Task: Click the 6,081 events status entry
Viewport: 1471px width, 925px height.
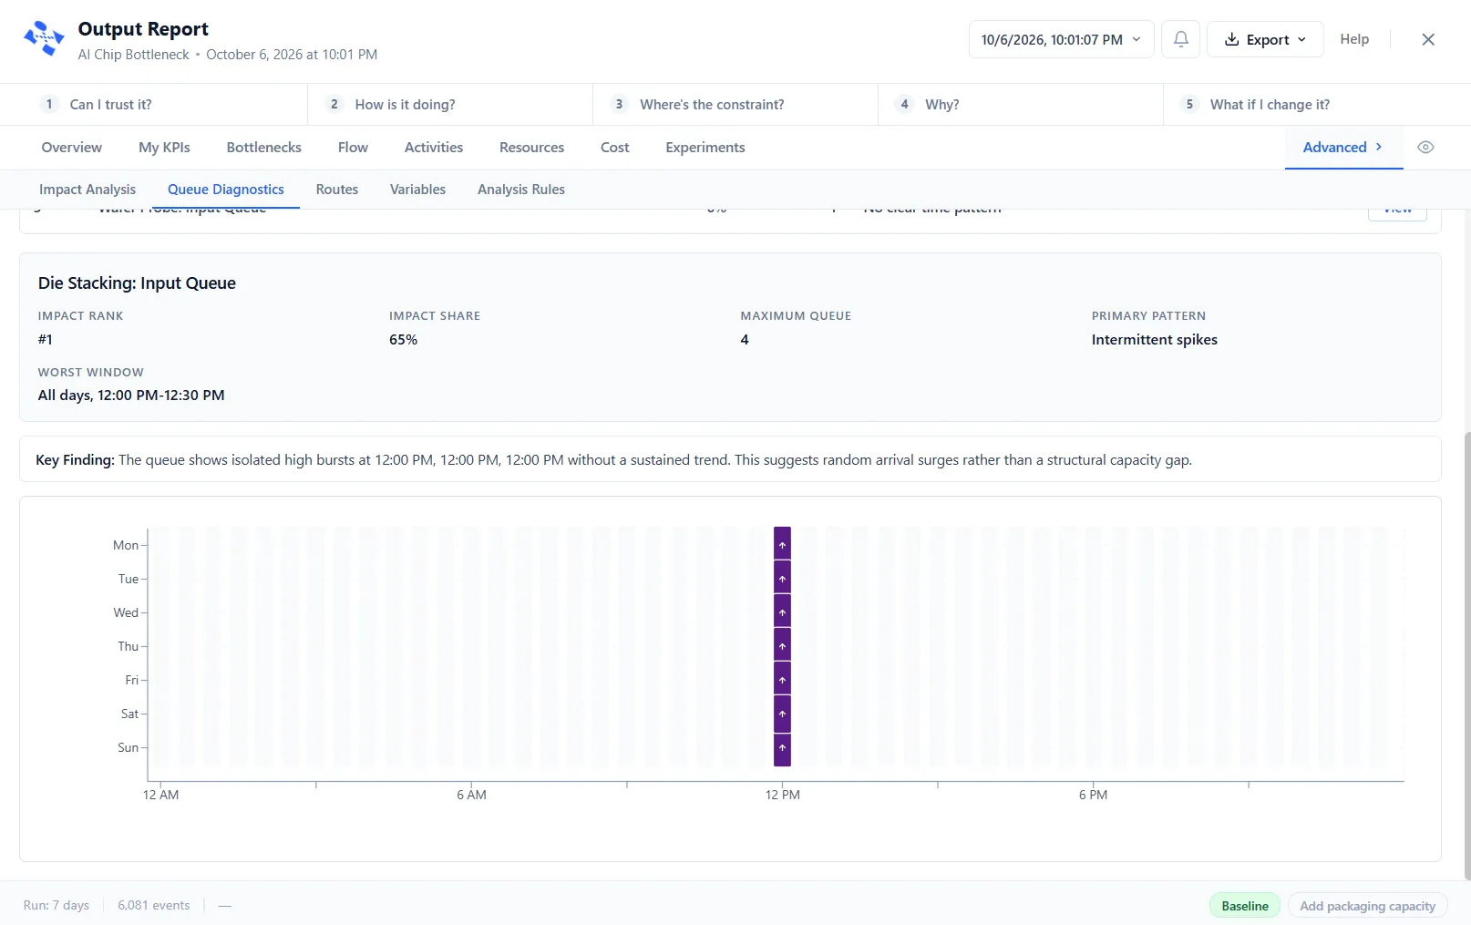Action: (x=154, y=906)
